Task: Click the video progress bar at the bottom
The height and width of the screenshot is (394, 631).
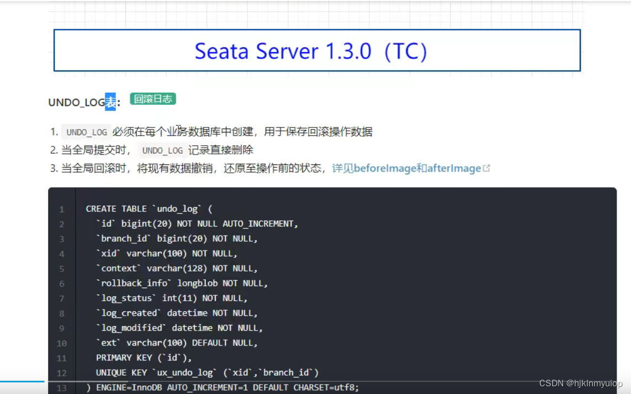Action: click(x=316, y=381)
